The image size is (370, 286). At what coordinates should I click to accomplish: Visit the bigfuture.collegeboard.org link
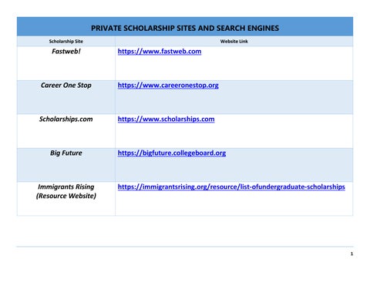coord(172,153)
